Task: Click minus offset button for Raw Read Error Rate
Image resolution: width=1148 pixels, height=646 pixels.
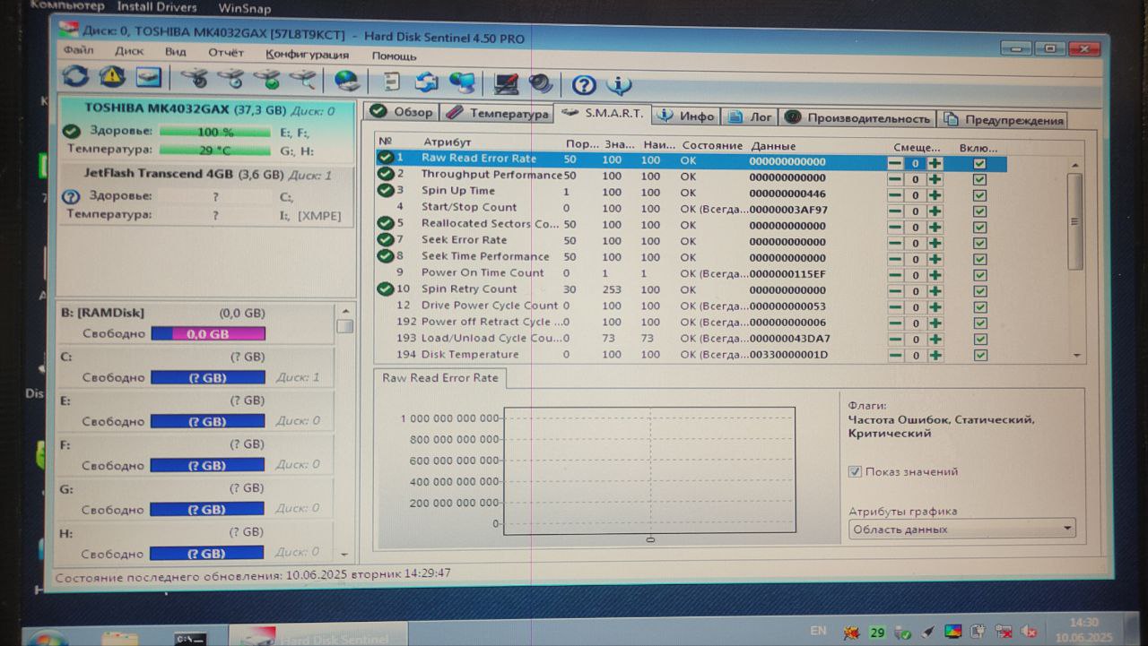Action: (x=895, y=163)
